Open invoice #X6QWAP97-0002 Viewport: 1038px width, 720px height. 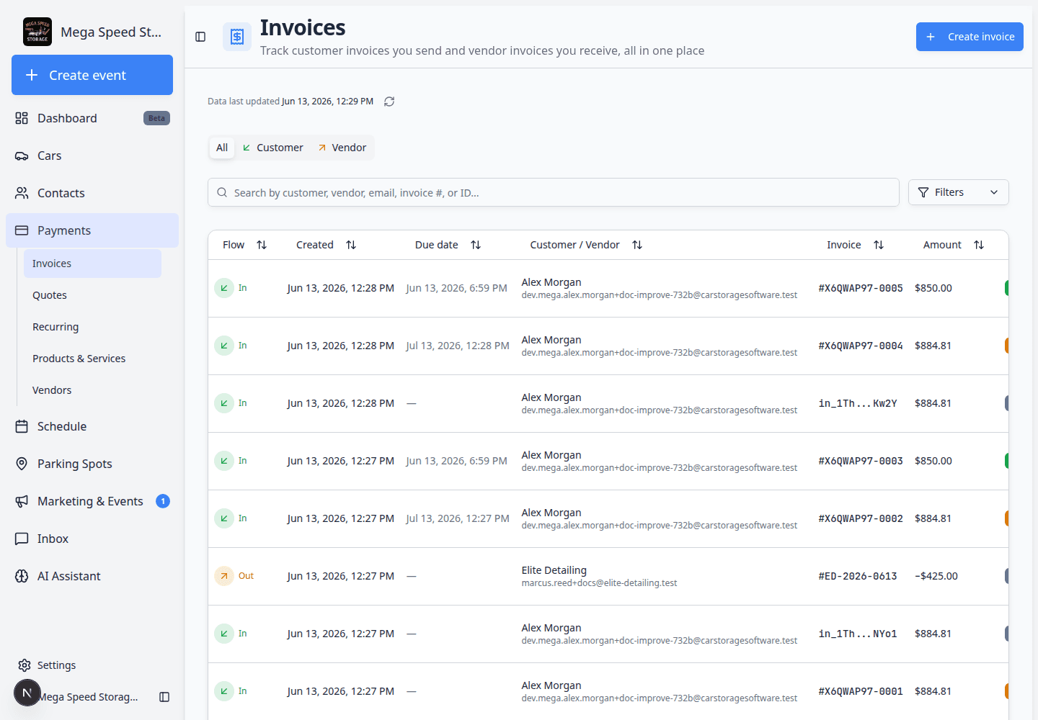point(861,518)
